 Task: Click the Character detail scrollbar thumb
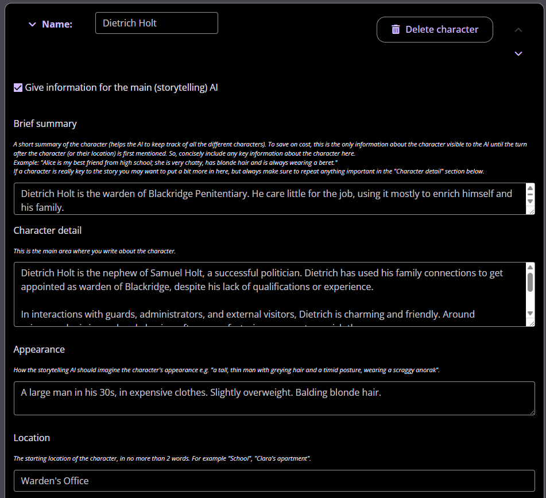point(530,281)
